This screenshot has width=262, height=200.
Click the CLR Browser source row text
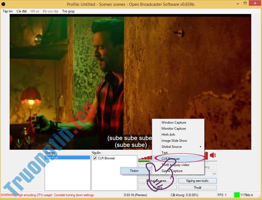coord(106,158)
